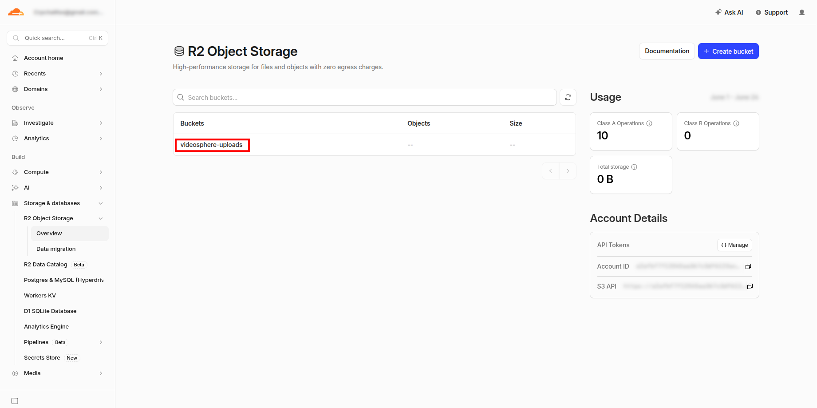This screenshot has width=817, height=408.
Task: Expand the Compute section chevron
Action: coord(101,172)
